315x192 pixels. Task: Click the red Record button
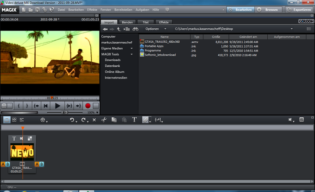pyautogui.click(x=88, y=106)
